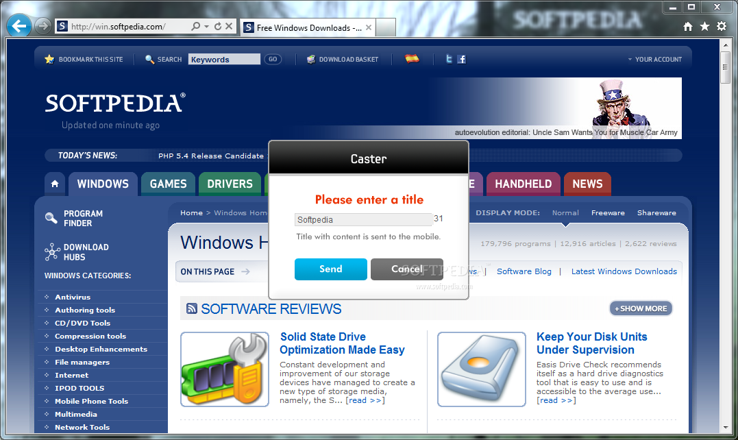Screen dimensions: 738x440
Task: Open Softpedia's Facebook icon
Action: point(462,59)
